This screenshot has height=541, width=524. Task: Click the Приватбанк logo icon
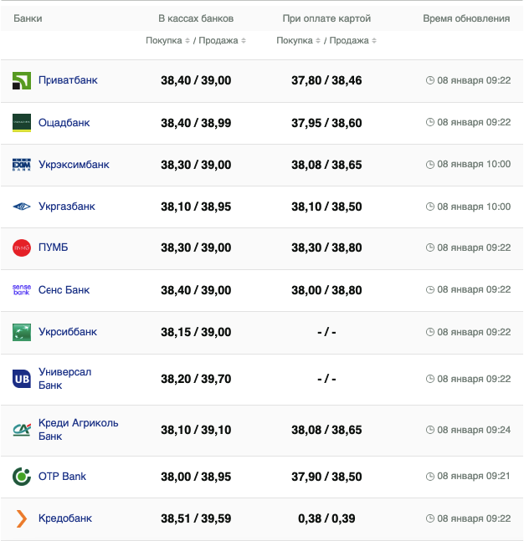pyautogui.click(x=22, y=80)
